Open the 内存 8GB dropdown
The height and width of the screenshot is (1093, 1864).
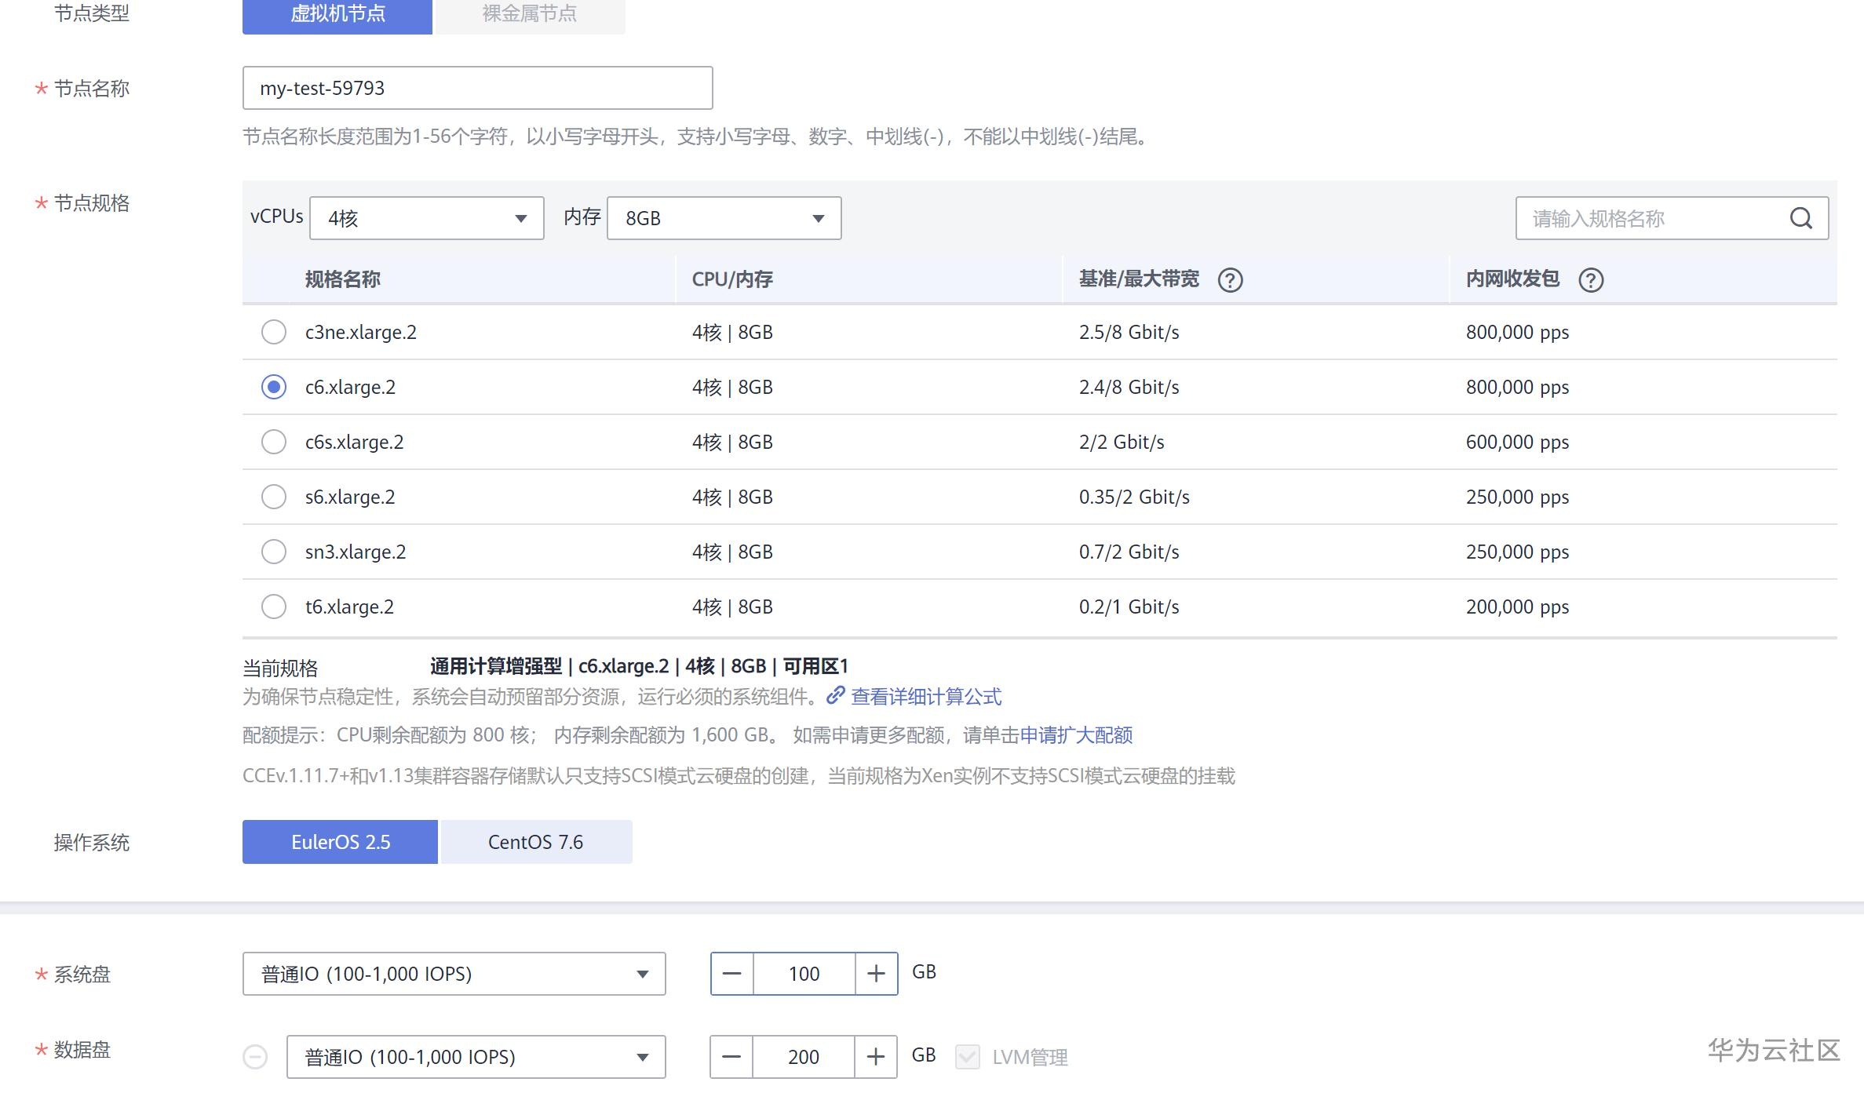pyautogui.click(x=724, y=218)
